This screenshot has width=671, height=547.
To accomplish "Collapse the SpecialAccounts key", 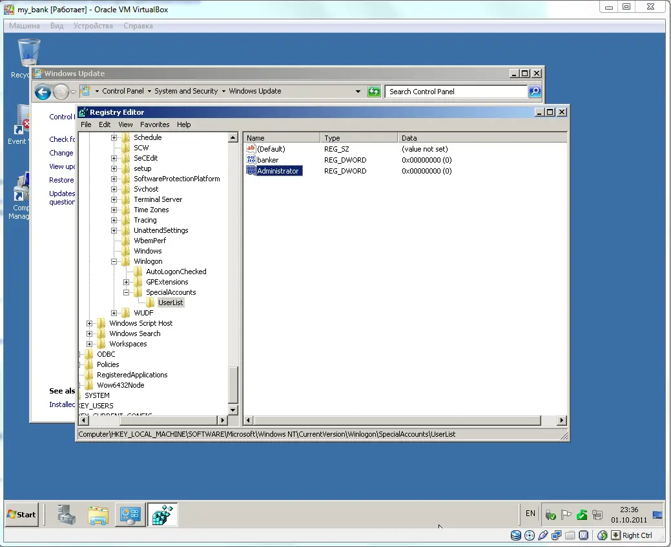I will tap(126, 292).
